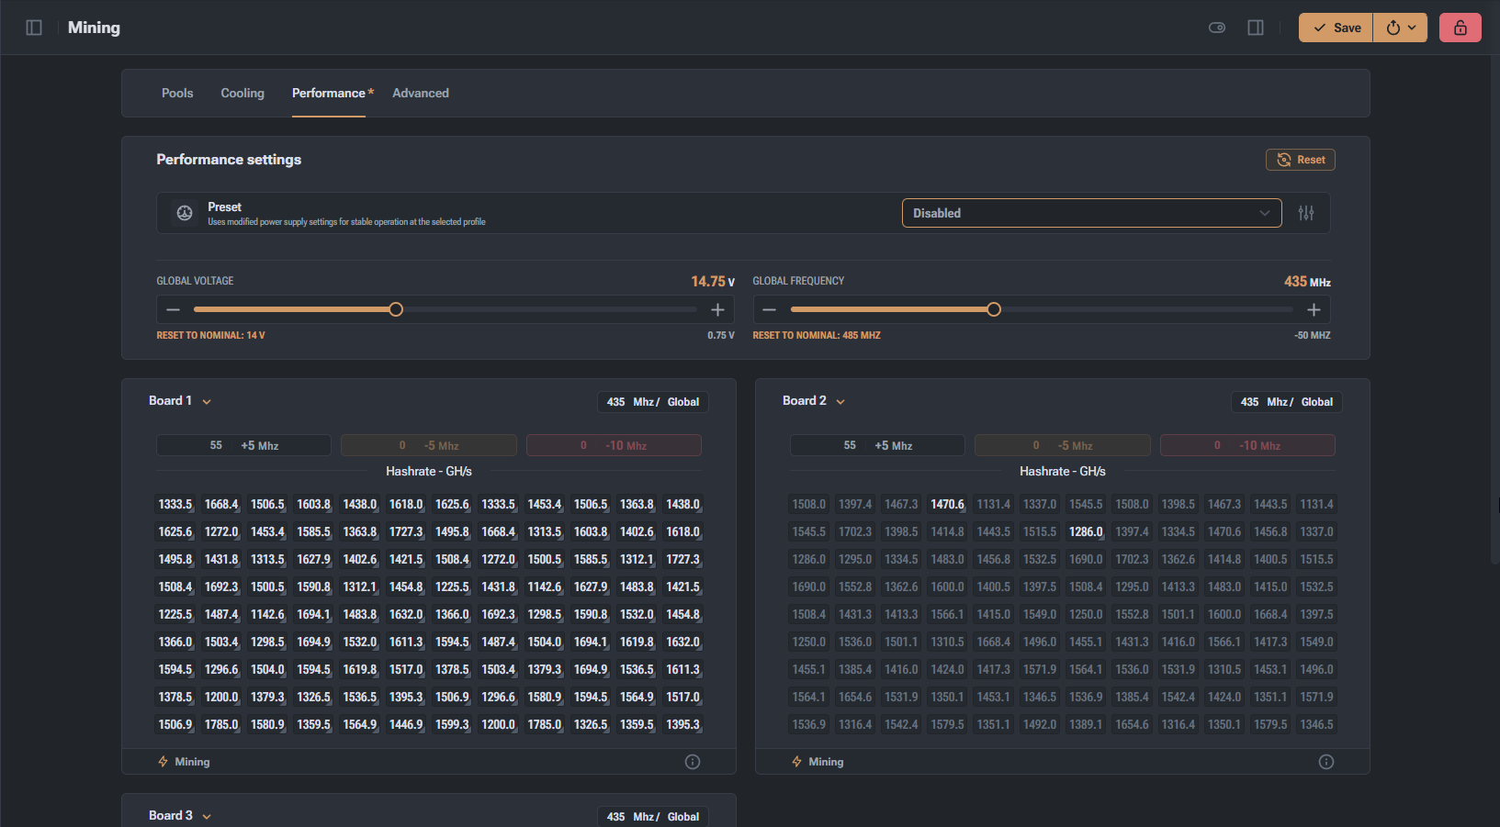Select Board 1 +5 Mhz chip group

pos(243,445)
